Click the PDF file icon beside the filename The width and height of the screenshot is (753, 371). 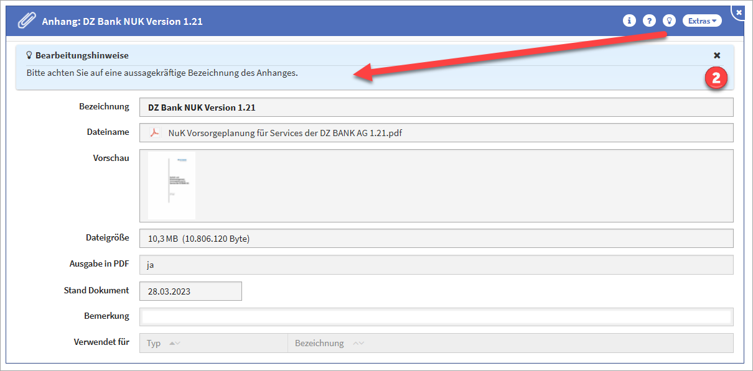[x=154, y=132]
